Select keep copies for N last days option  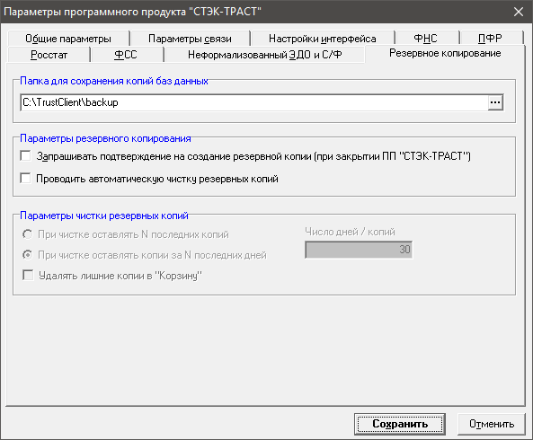coord(28,255)
